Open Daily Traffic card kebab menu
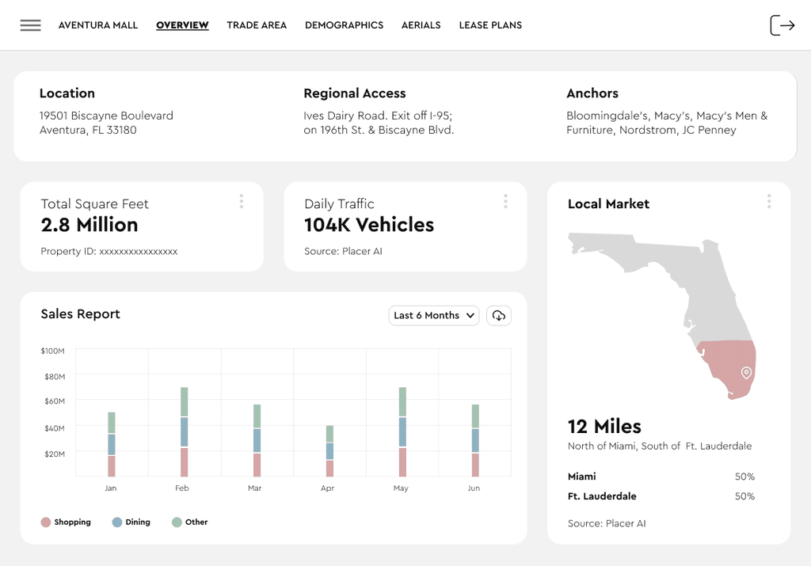 coord(505,202)
